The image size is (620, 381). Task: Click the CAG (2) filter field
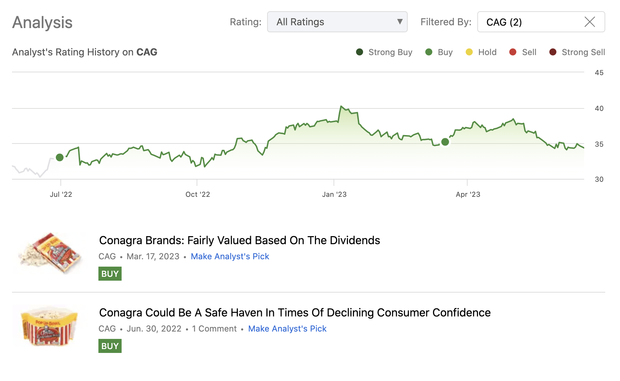541,22
